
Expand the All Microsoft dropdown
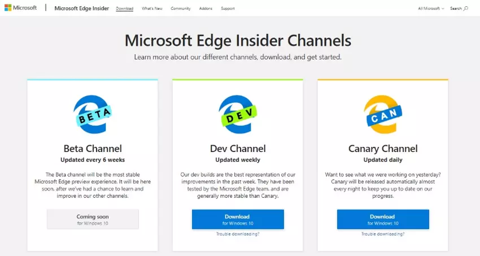[x=431, y=8]
